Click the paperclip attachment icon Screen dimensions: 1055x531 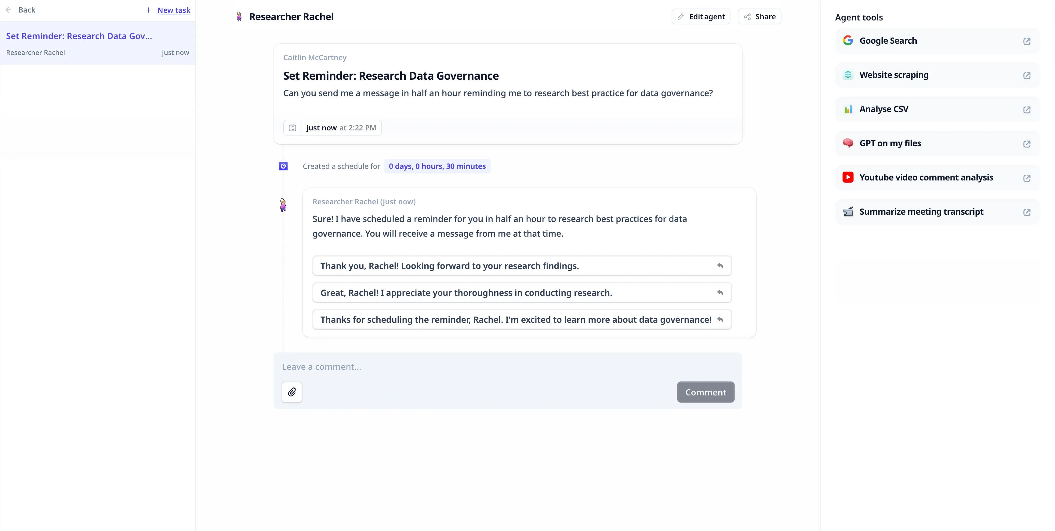[x=292, y=392]
